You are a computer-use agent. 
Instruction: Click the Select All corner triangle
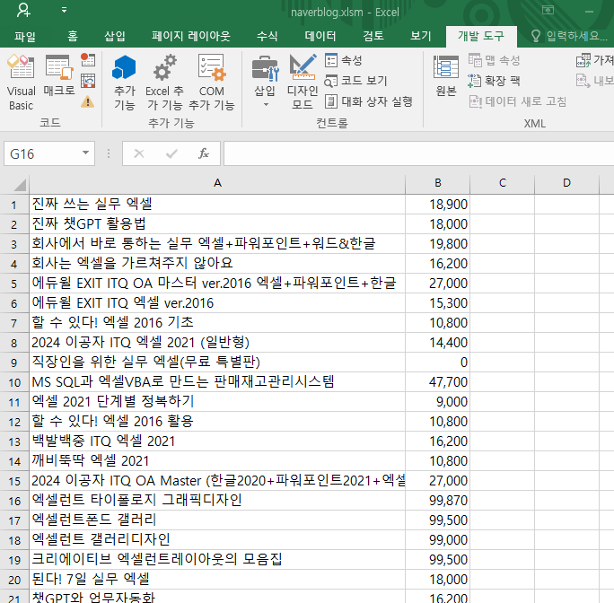[19, 184]
